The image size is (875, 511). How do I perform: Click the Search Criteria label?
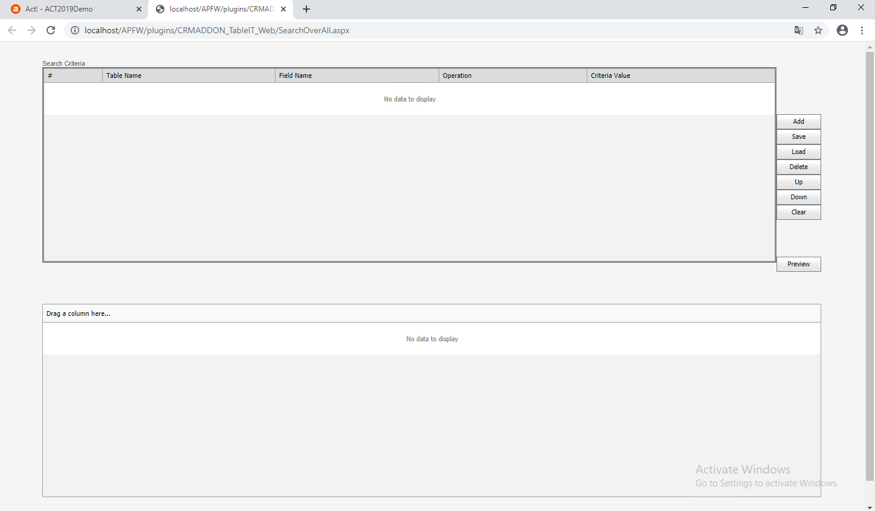(x=63, y=63)
